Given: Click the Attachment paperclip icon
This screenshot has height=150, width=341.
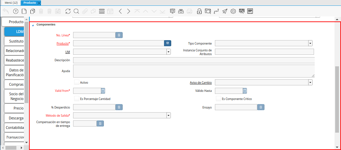Looking at the screenshot, I should click(85, 11).
